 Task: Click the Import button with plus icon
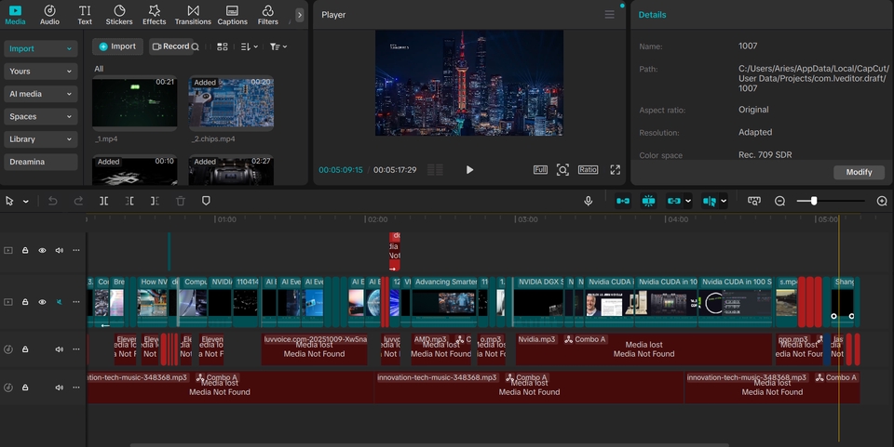click(117, 46)
